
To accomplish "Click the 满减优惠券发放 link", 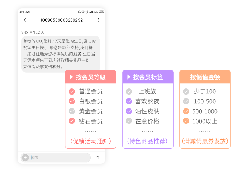I will pyautogui.click(x=205, y=141).
